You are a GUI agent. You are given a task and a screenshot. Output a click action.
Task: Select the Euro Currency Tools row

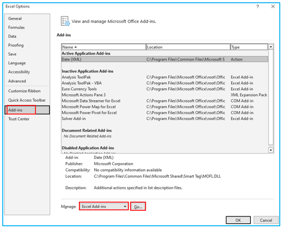165,89
